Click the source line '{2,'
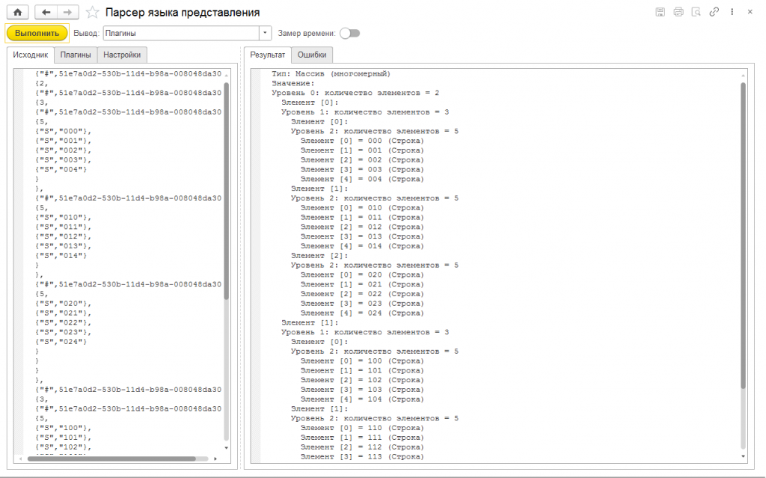Screen dimensions: 766x478 pos(42,84)
